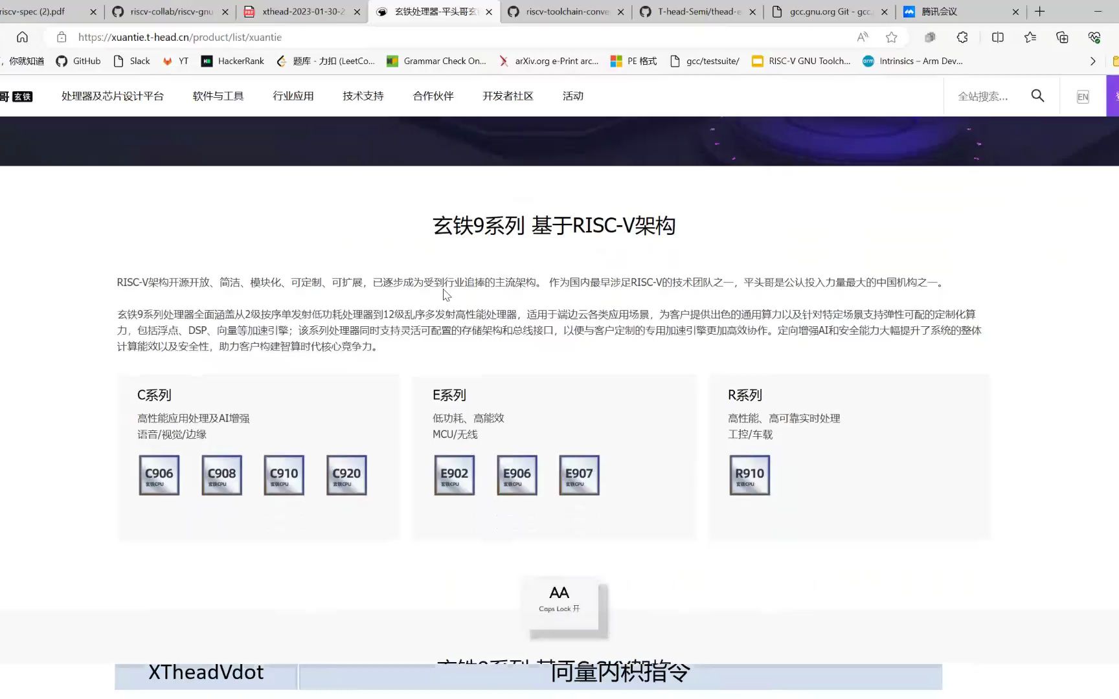Image resolution: width=1119 pixels, height=699 pixels.
Task: Close the riscv-spec (2).pdf tab
Action: [93, 12]
